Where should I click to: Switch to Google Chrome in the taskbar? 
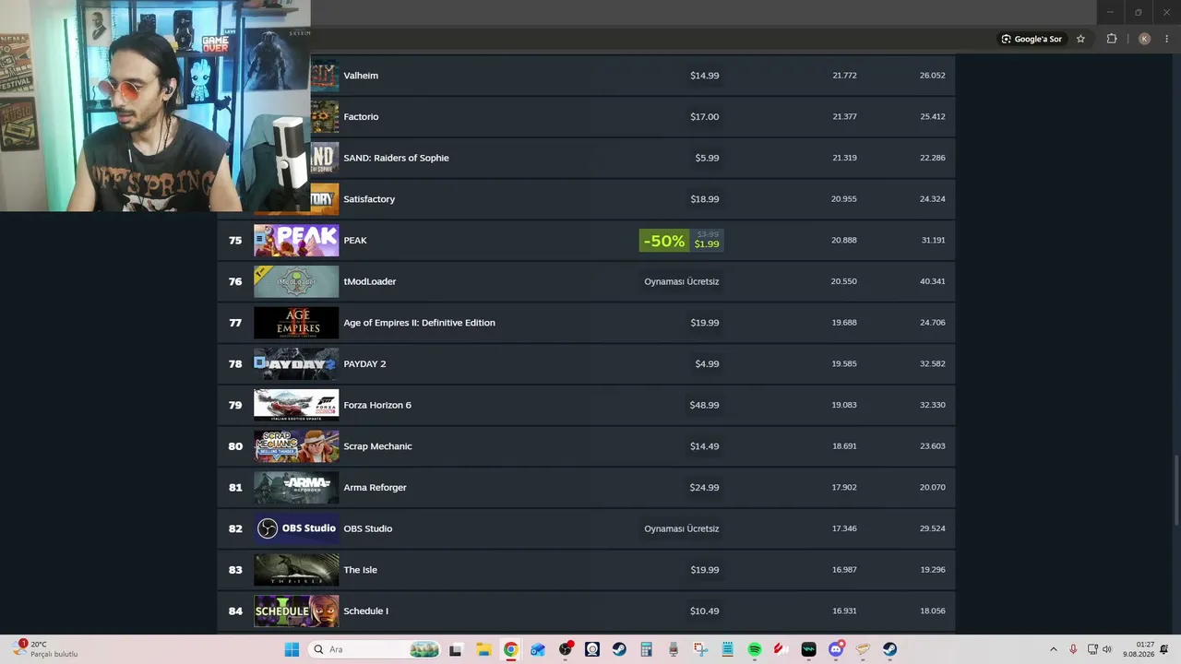click(x=510, y=649)
